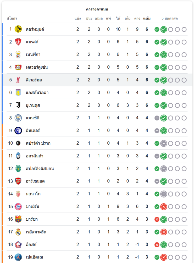Click the Real Madrid club crest

[x=18, y=232]
